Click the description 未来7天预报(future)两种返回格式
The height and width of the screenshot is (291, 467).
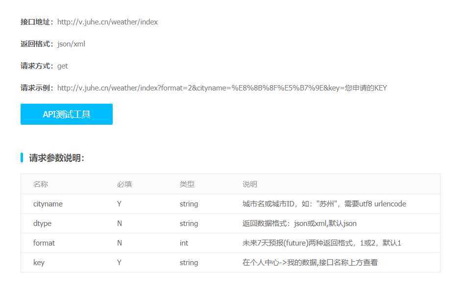321,243
